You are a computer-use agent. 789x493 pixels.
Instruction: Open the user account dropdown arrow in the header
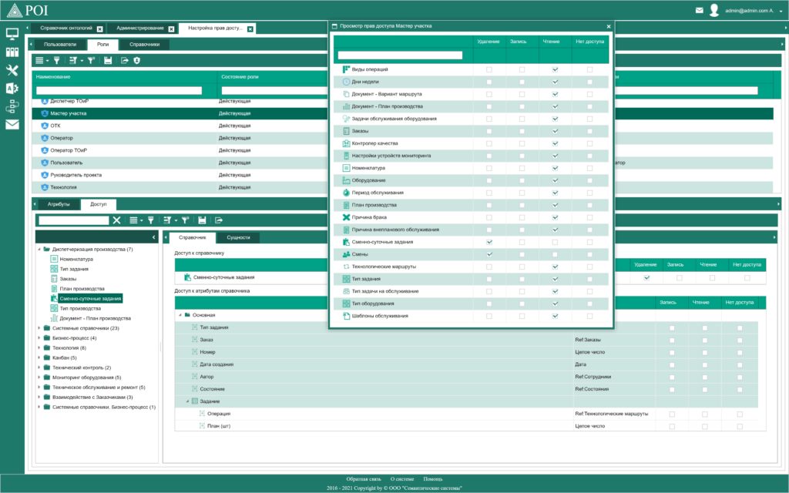click(781, 11)
